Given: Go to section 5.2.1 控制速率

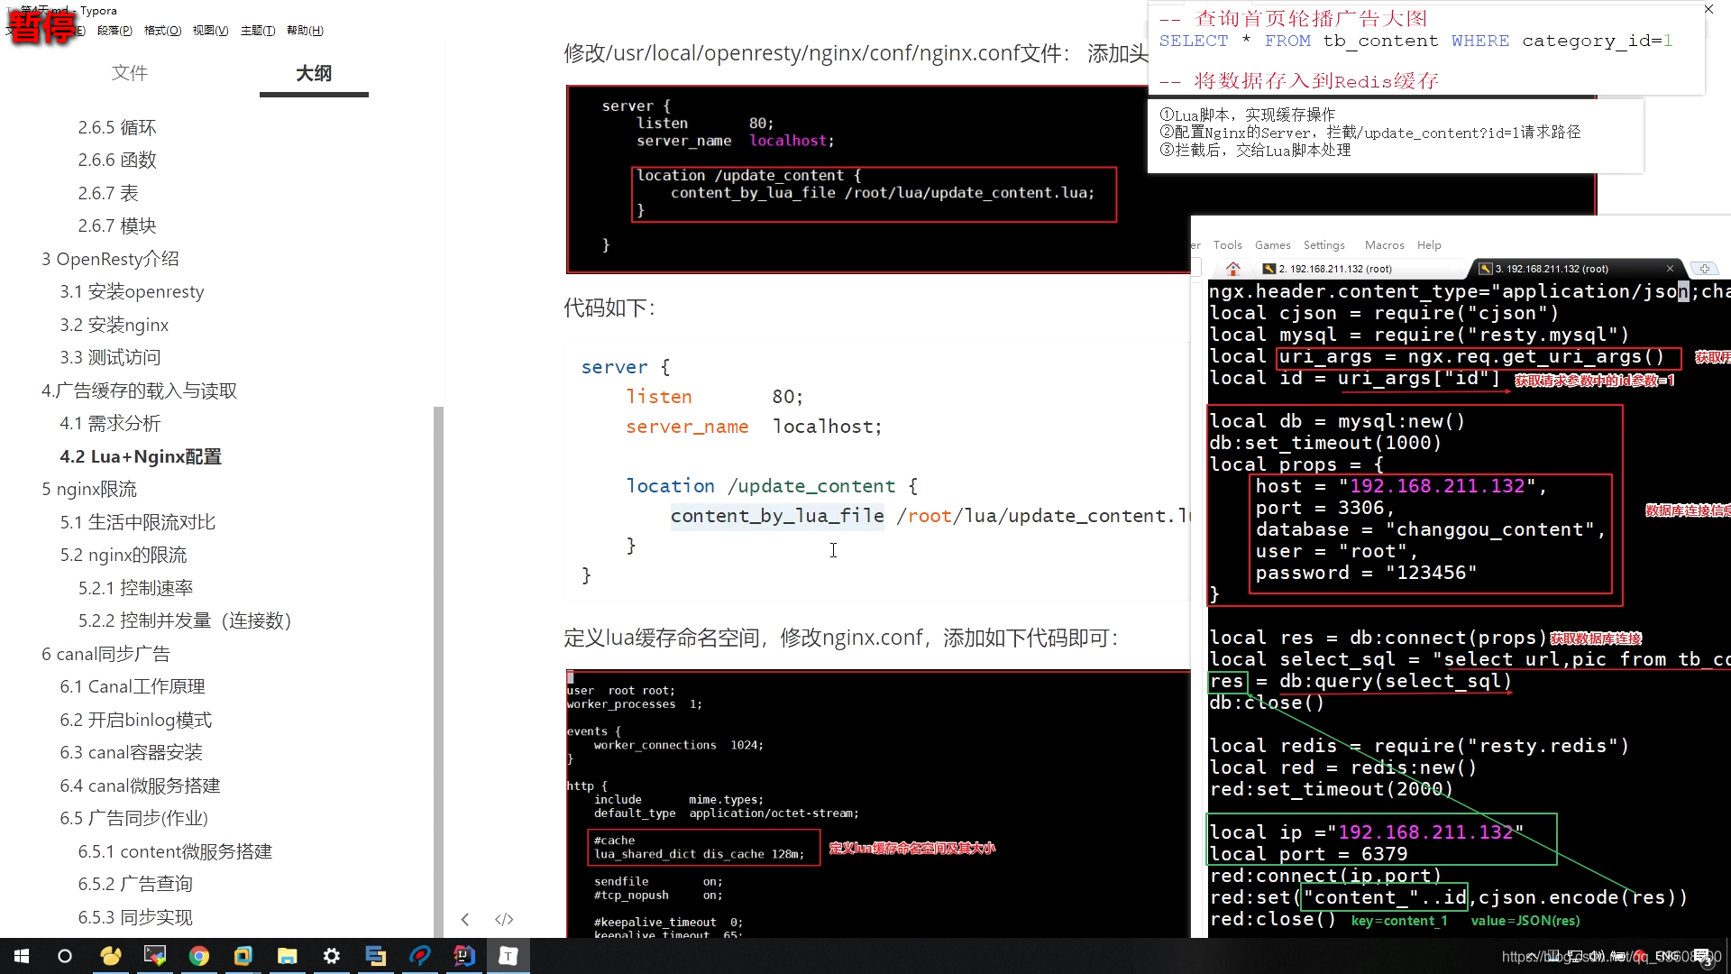Looking at the screenshot, I should click(135, 588).
